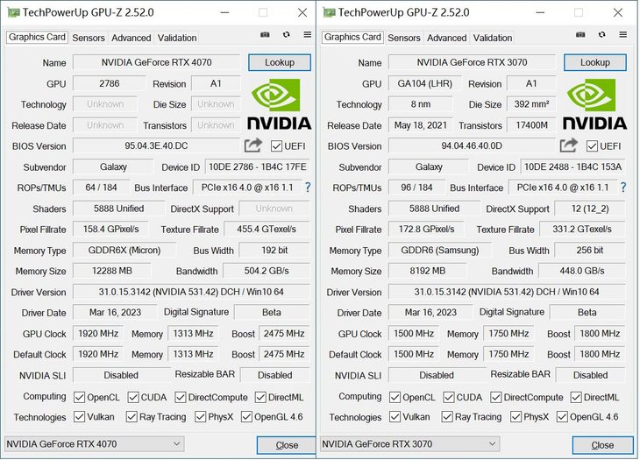Toggle the CUDA checkbox in RTX 4070 window
Viewport: 640px width, 460px height.
(133, 397)
